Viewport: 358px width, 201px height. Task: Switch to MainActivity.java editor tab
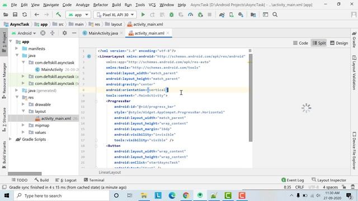[103, 33]
